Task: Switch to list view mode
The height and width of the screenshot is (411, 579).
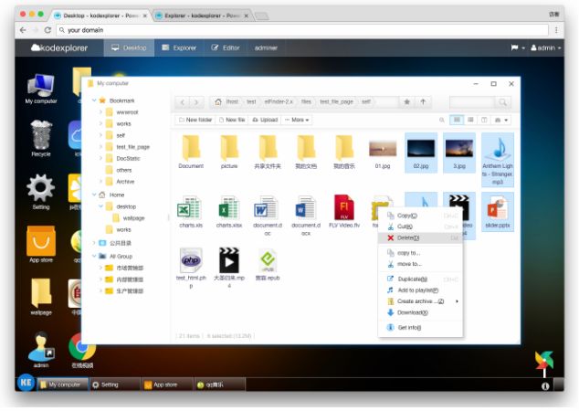Action: (470, 120)
